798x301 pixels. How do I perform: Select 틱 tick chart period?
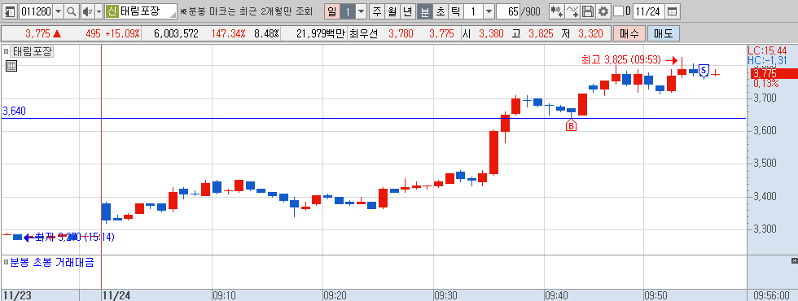coord(455,11)
